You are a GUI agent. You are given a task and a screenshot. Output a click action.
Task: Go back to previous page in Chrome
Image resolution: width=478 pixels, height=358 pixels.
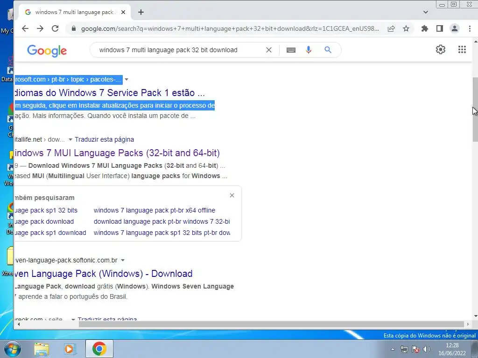(x=25, y=28)
